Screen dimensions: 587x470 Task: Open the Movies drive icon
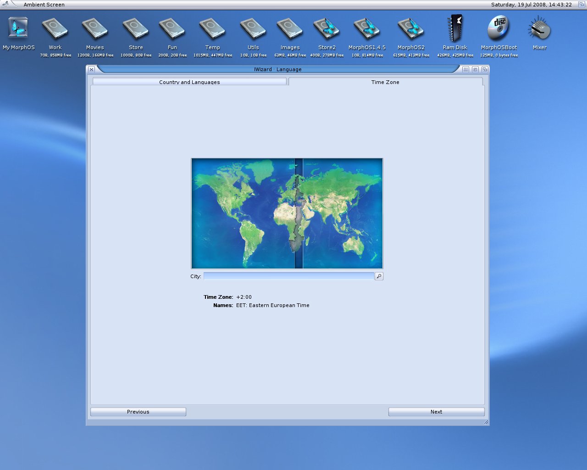[95, 29]
